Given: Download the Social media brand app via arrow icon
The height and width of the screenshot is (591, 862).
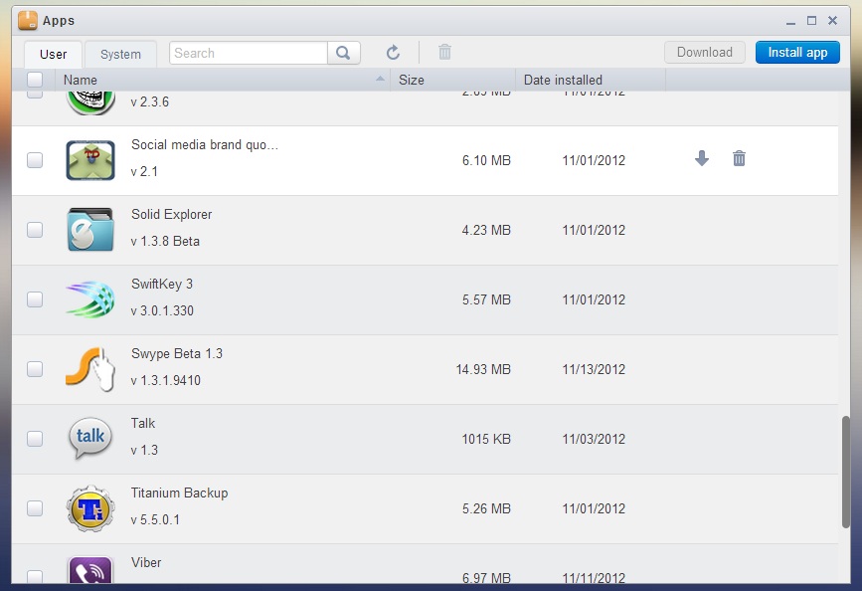Looking at the screenshot, I should [702, 158].
